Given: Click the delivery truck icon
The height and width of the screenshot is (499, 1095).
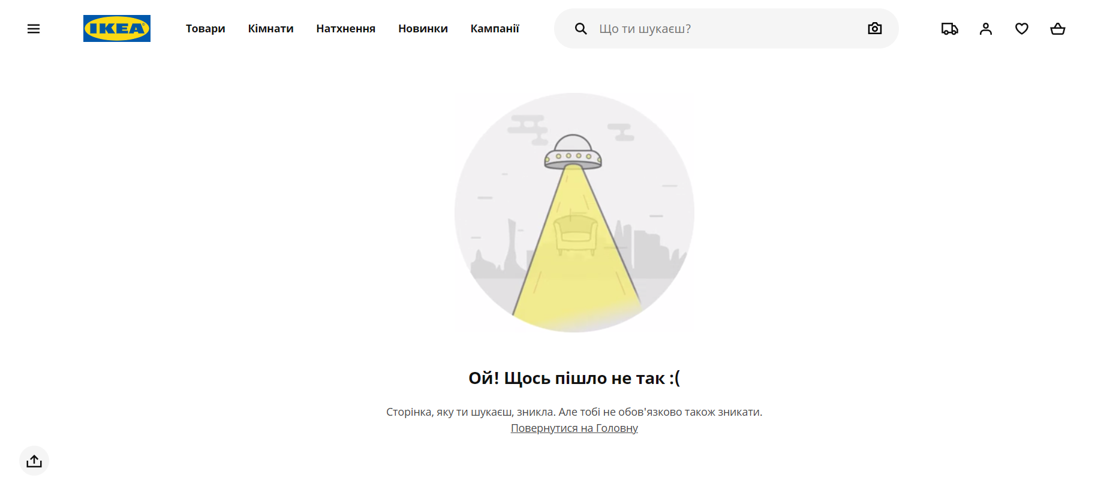Looking at the screenshot, I should tap(949, 29).
